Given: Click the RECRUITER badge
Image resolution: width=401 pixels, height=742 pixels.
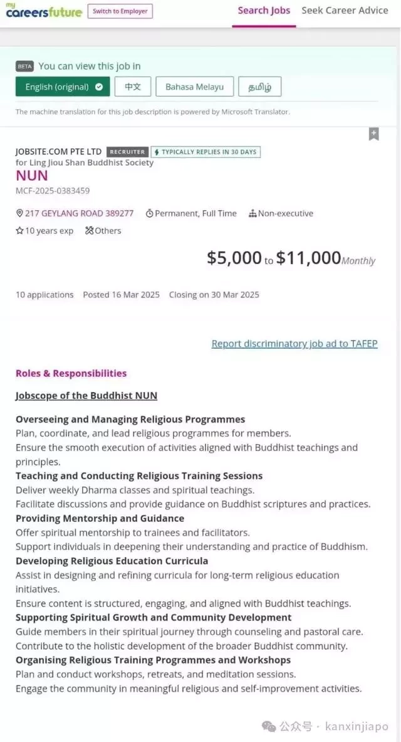Looking at the screenshot, I should [128, 152].
